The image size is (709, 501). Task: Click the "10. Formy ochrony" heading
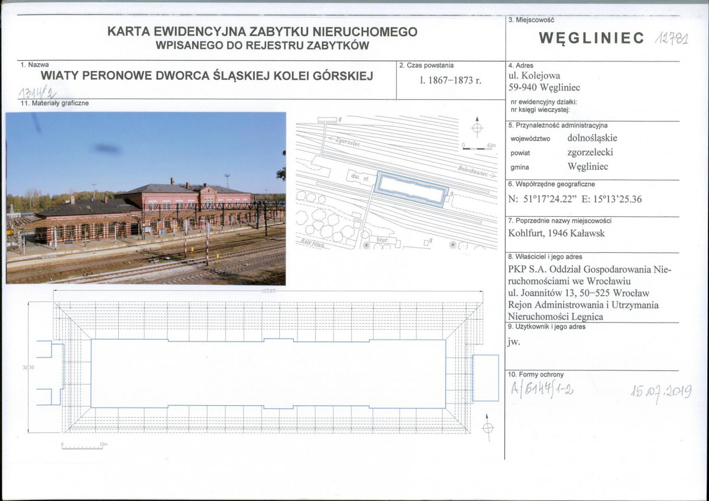coord(536,375)
